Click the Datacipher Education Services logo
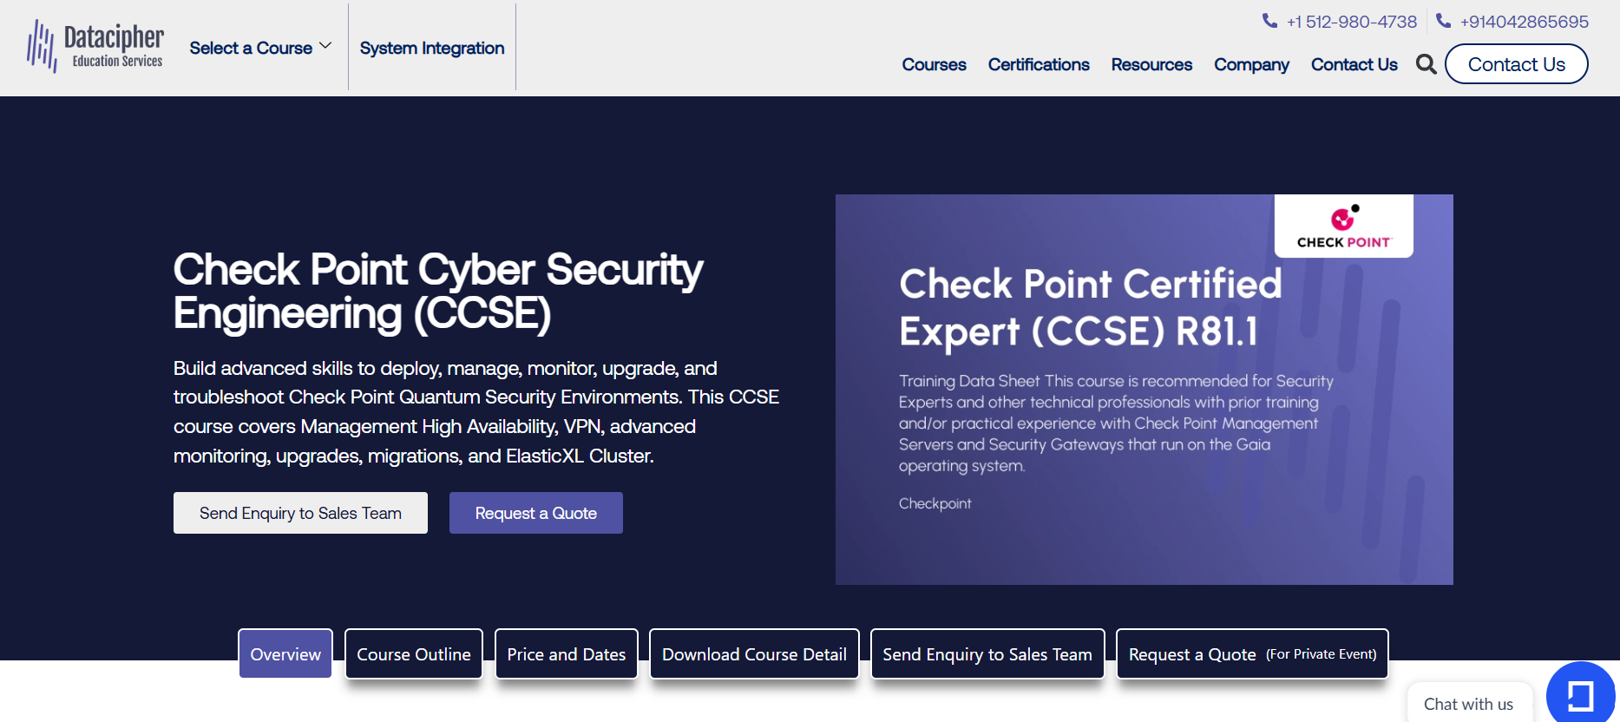The height and width of the screenshot is (722, 1620). coord(95,46)
